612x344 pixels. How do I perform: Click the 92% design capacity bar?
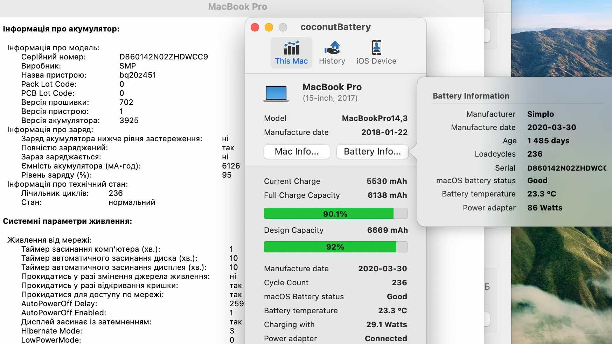(335, 247)
